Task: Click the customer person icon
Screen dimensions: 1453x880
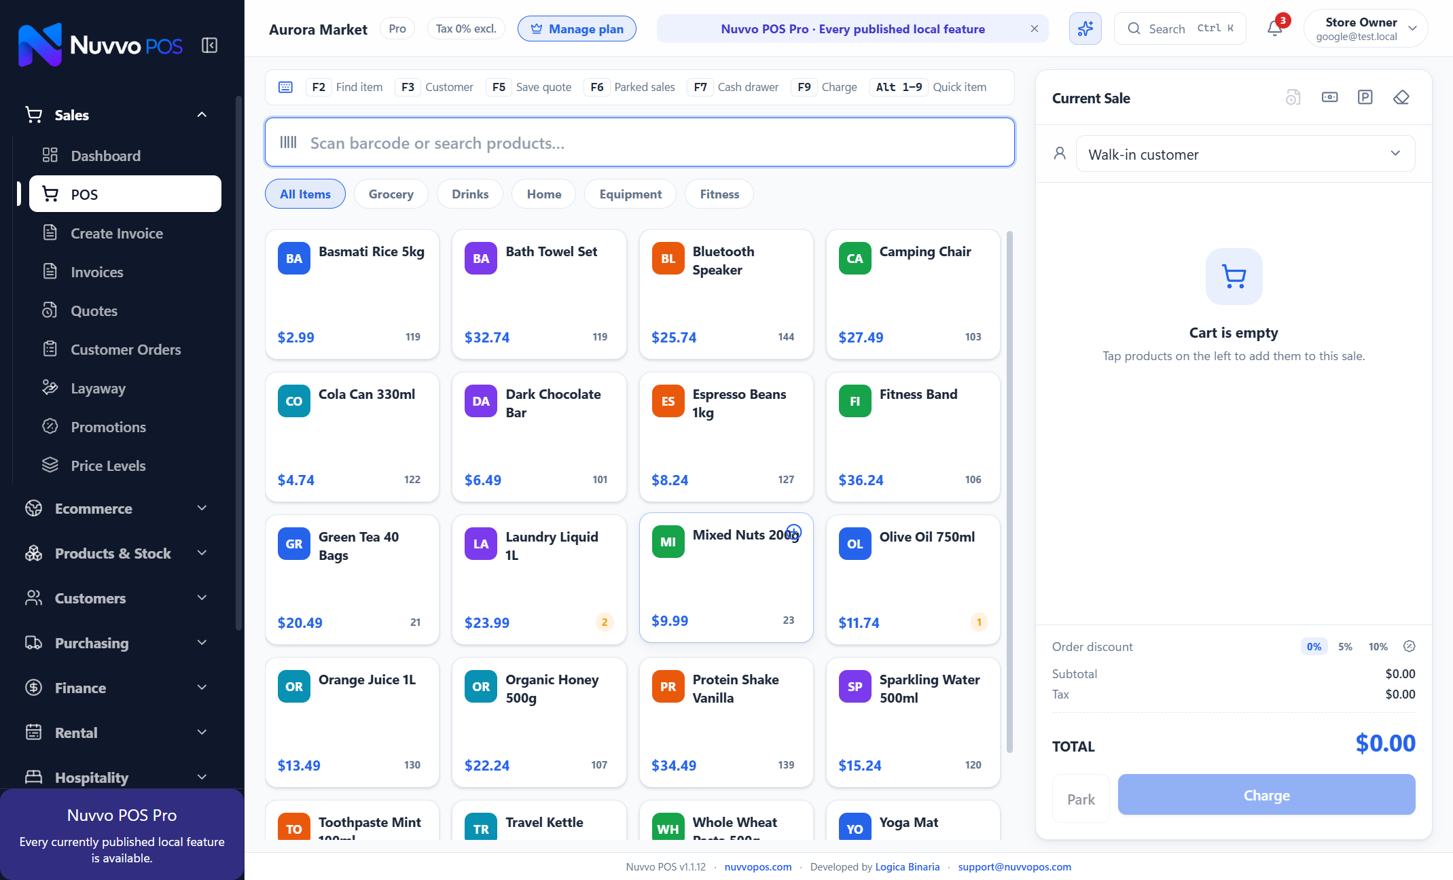Action: click(1060, 154)
